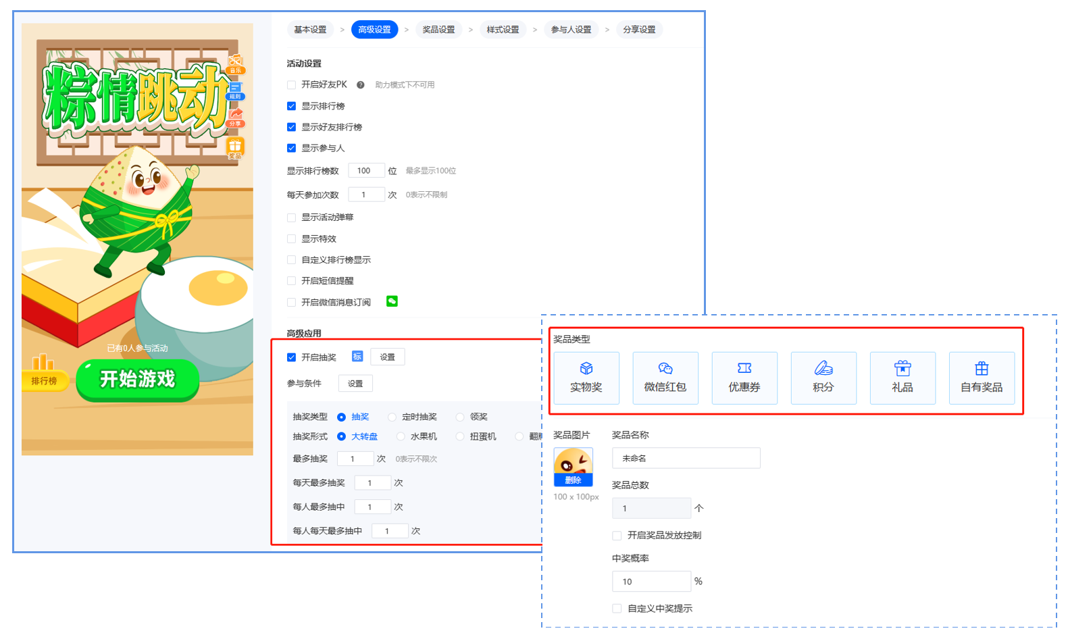The width and height of the screenshot is (1068, 637).
Task: Enable the 显示活动弹幕 checkbox
Action: point(291,218)
